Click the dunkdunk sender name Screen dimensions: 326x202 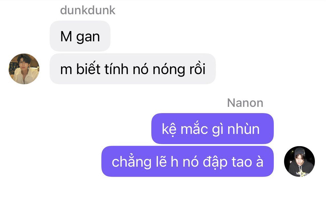pos(88,10)
